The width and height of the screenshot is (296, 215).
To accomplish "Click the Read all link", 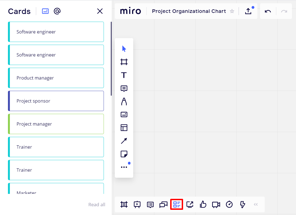I will [96, 205].
